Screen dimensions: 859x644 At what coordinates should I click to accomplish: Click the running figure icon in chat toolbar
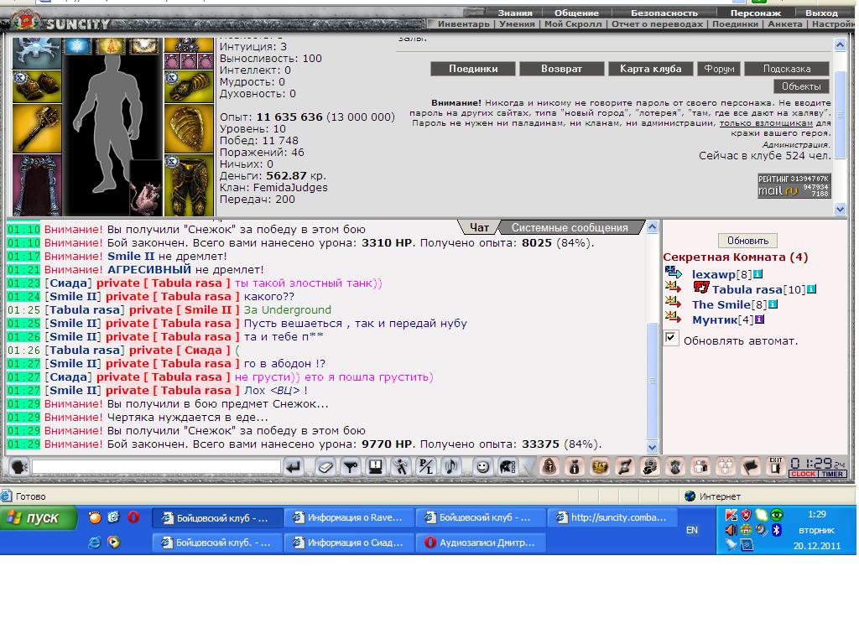point(401,466)
